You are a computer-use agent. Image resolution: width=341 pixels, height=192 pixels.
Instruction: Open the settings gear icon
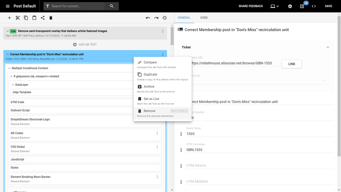290,6
